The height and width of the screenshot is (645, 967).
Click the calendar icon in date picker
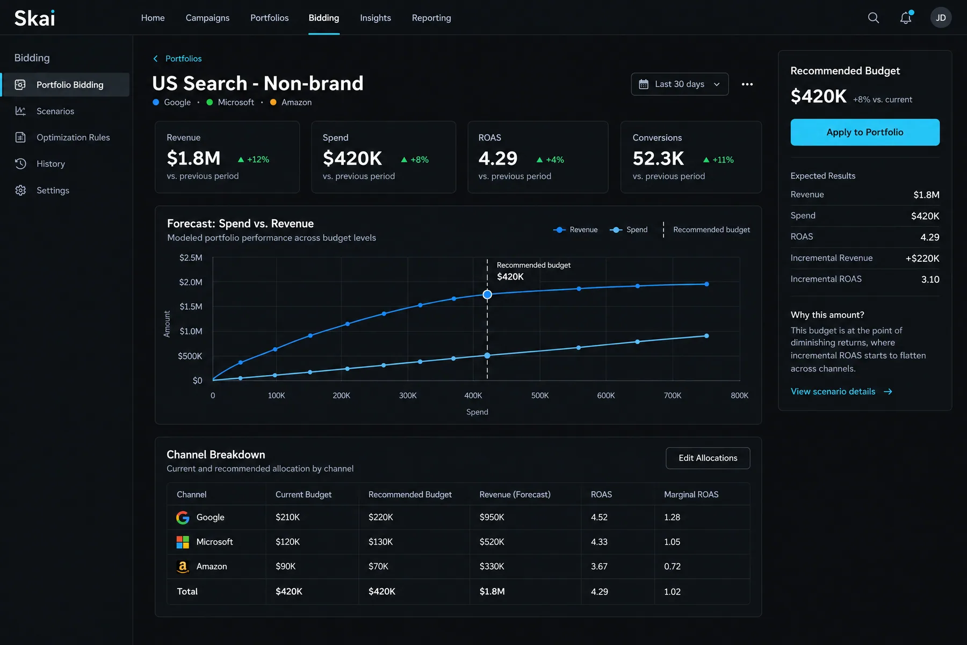click(x=644, y=84)
